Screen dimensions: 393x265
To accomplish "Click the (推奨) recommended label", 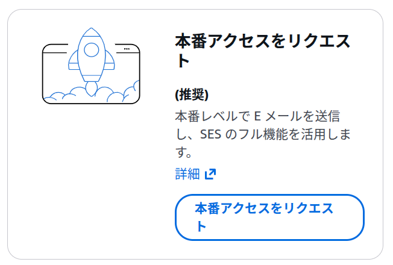I will (192, 95).
